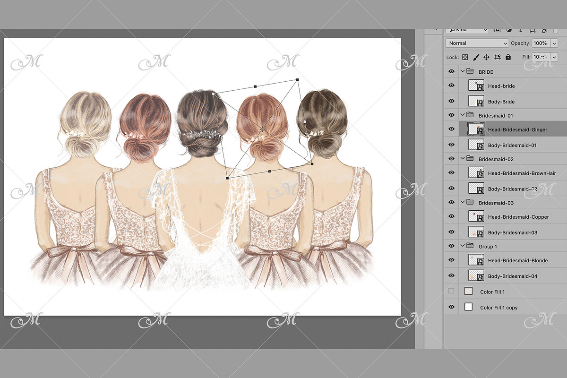Select the Head-Bridesmaid-Copper layer name
The height and width of the screenshot is (378, 567).
[518, 217]
